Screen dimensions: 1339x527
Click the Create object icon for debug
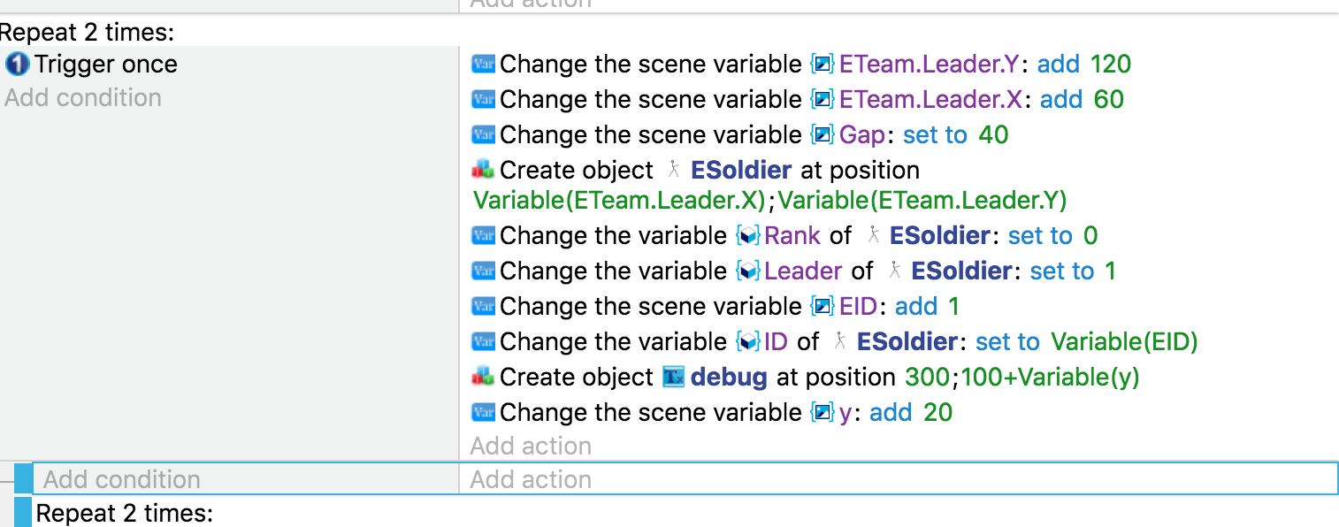pyautogui.click(x=482, y=376)
